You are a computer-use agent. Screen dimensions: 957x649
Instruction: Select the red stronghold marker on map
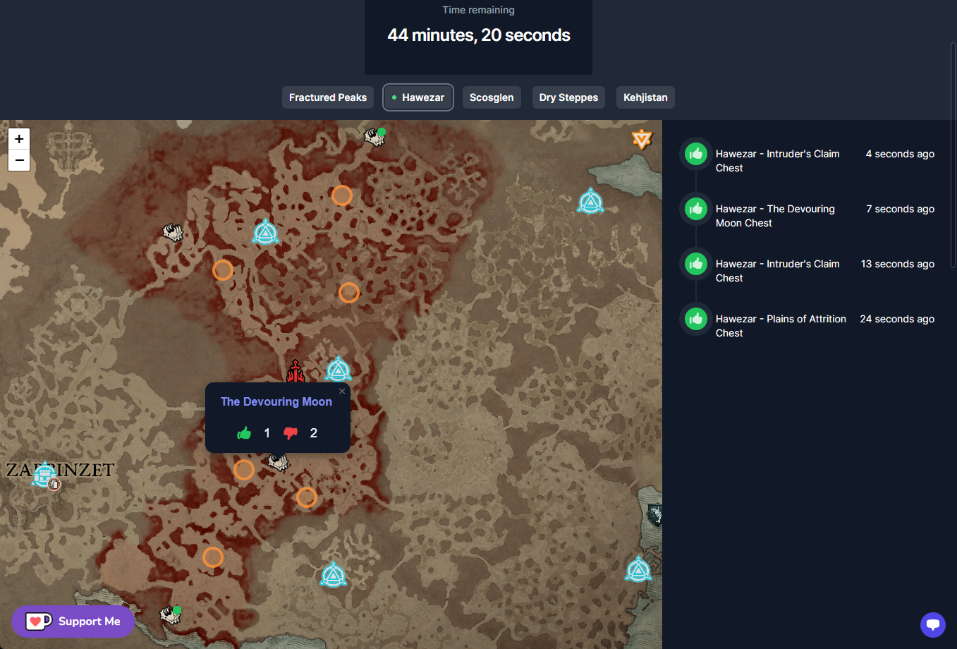(295, 372)
